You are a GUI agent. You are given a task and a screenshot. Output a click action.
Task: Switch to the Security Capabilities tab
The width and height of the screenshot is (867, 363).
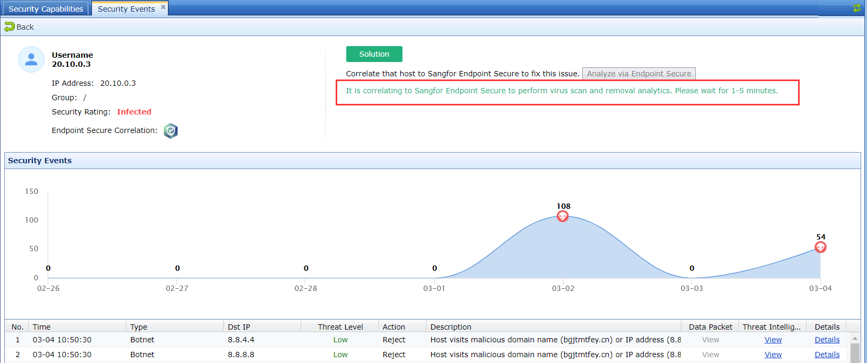tap(46, 9)
